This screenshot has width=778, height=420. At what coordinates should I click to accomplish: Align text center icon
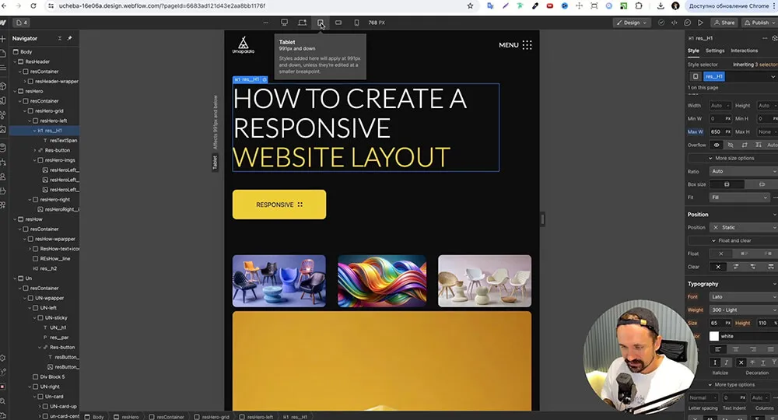tap(735, 349)
